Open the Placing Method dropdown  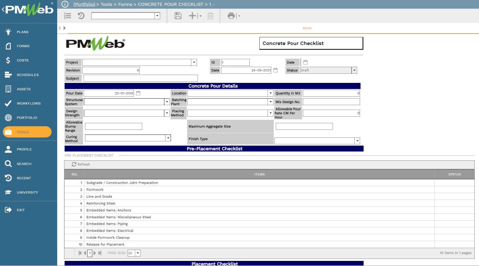270,113
